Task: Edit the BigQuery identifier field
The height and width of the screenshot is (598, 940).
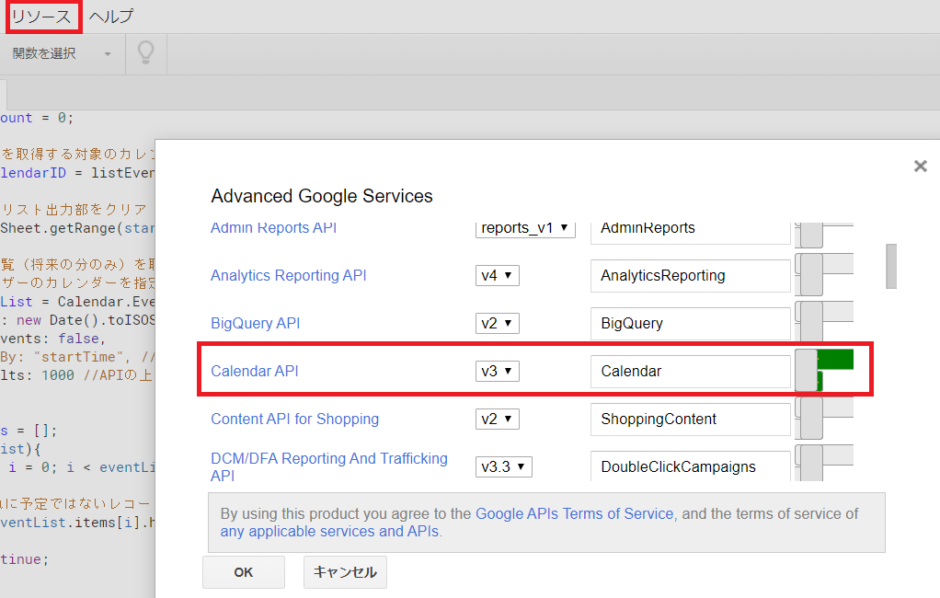Action: coord(691,323)
